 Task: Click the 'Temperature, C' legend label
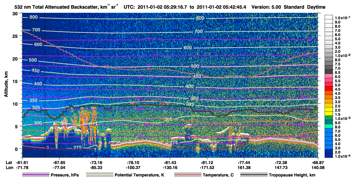[218, 175]
